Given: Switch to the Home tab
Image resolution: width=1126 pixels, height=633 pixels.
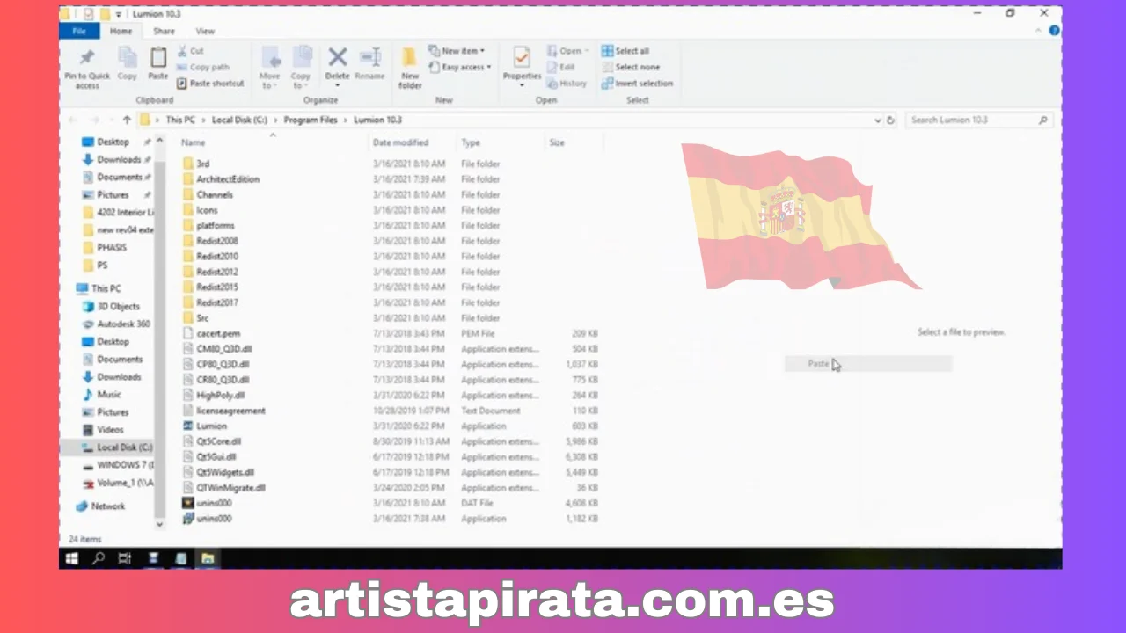Looking at the screenshot, I should (121, 31).
